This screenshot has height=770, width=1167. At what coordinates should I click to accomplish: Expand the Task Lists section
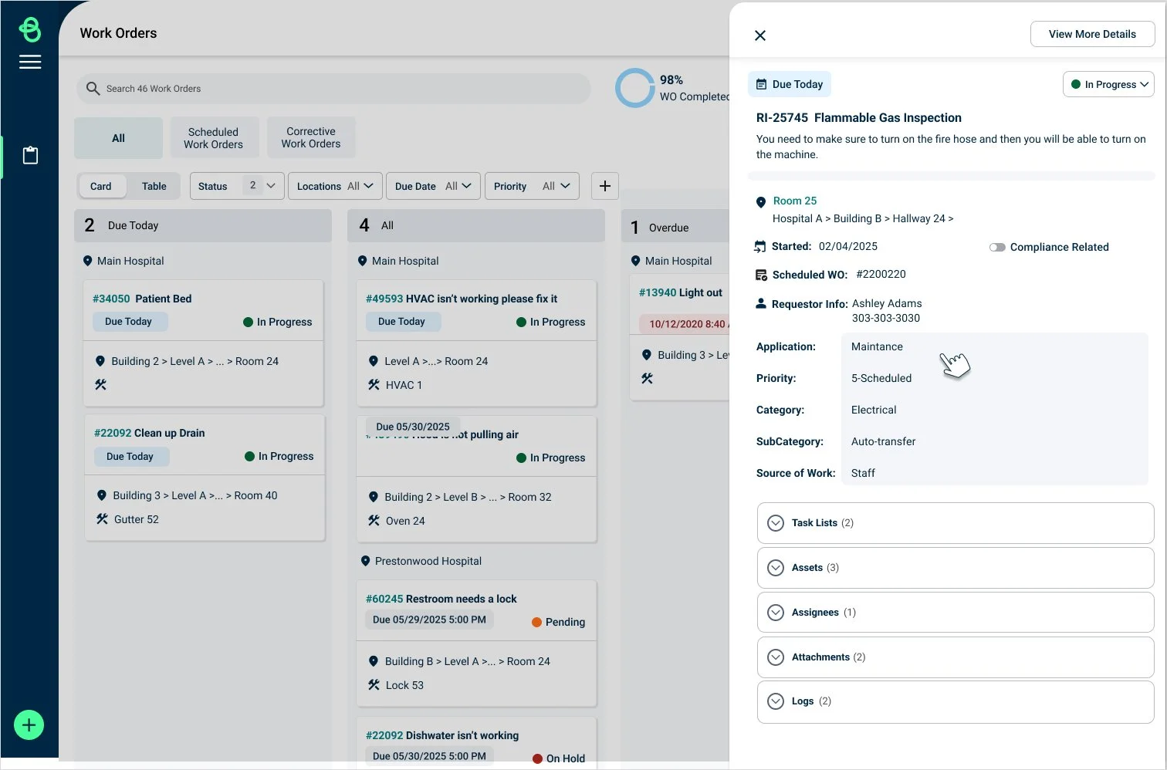point(956,523)
